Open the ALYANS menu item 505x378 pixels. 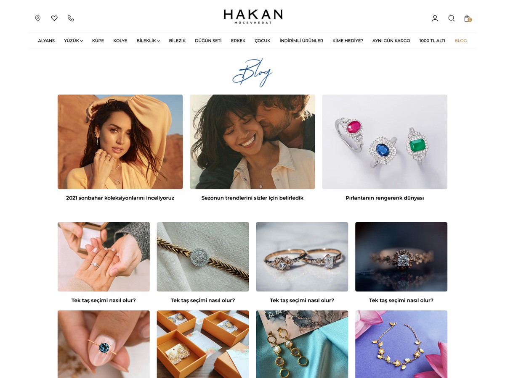[46, 41]
